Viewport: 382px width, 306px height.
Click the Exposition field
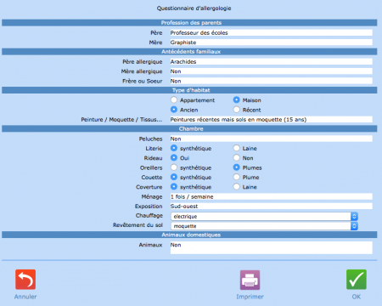pyautogui.click(x=271, y=207)
